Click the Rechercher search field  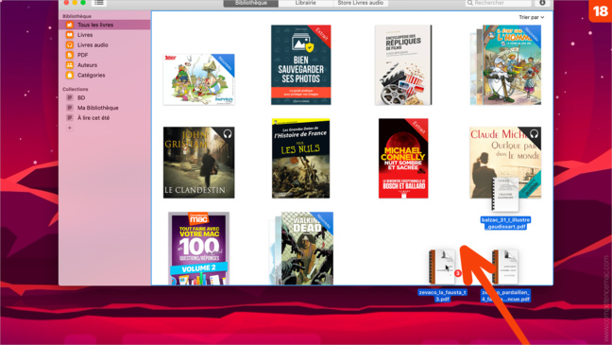[499, 3]
